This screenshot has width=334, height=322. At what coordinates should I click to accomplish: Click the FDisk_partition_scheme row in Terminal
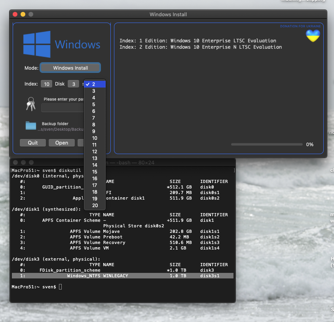click(x=123, y=270)
